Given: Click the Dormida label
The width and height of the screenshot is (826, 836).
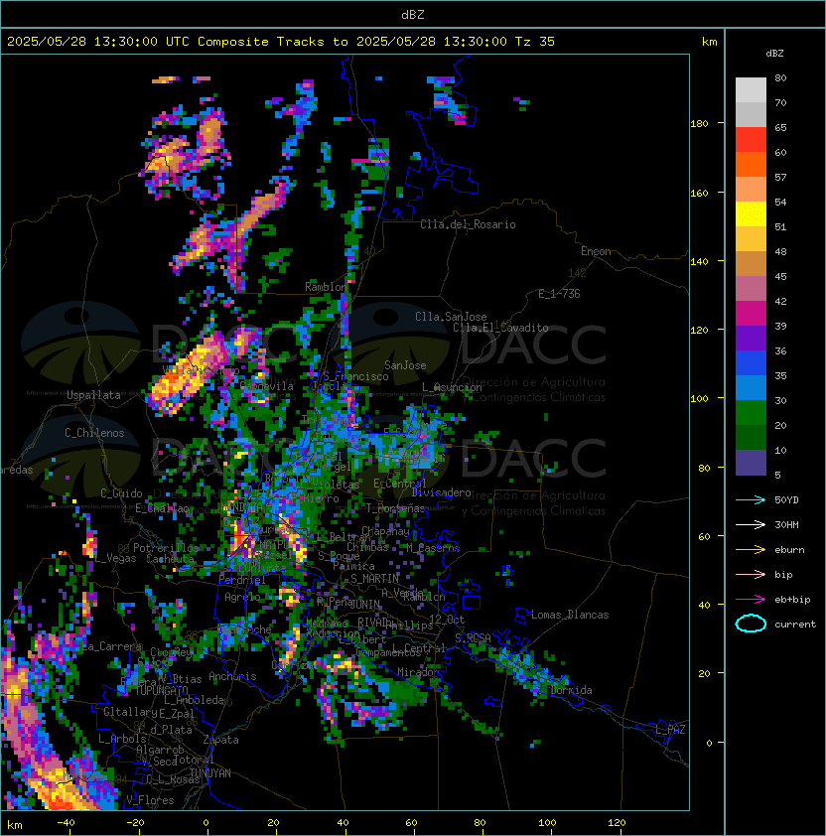Looking at the screenshot, I should tap(571, 690).
